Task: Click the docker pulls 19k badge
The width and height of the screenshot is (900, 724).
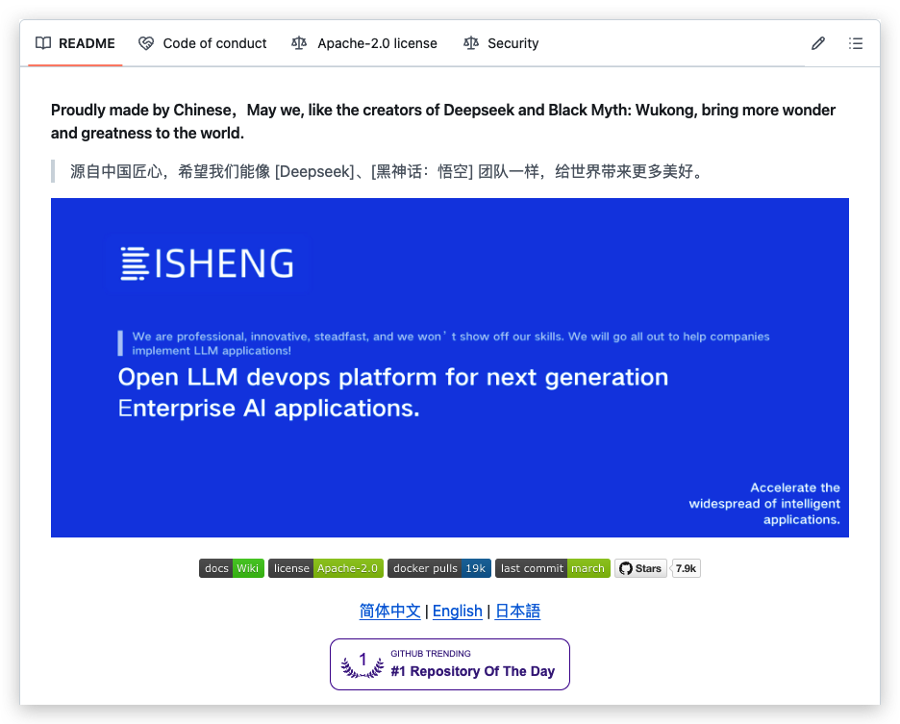Action: [x=439, y=568]
